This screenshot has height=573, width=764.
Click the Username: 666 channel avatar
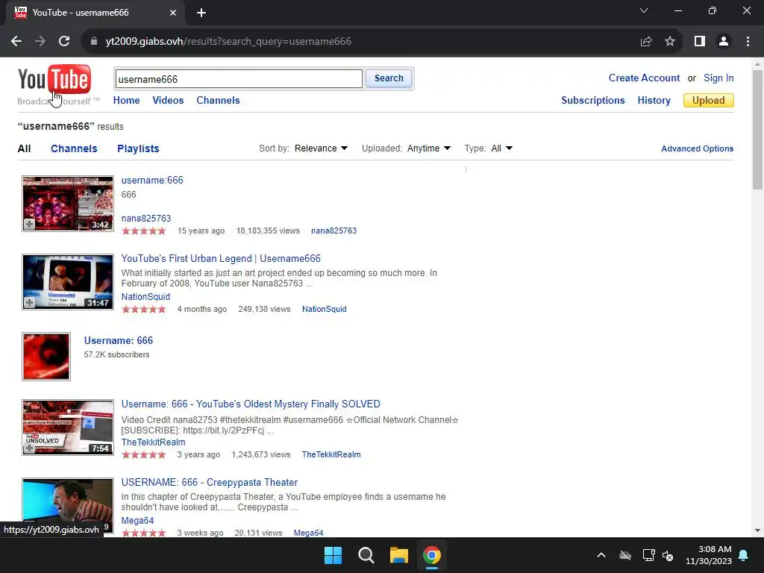point(46,357)
